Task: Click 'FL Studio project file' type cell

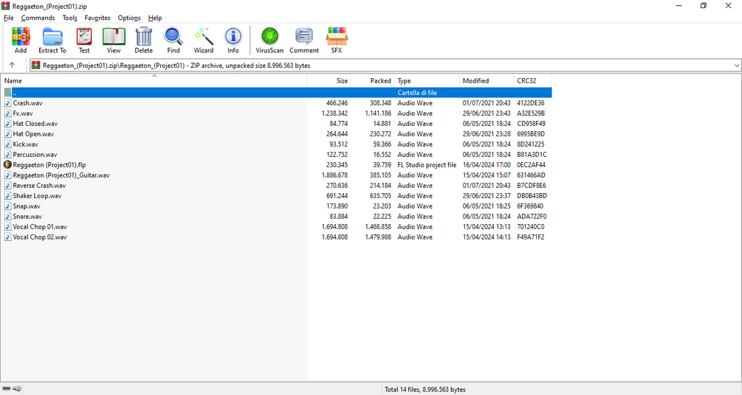Action: point(427,165)
